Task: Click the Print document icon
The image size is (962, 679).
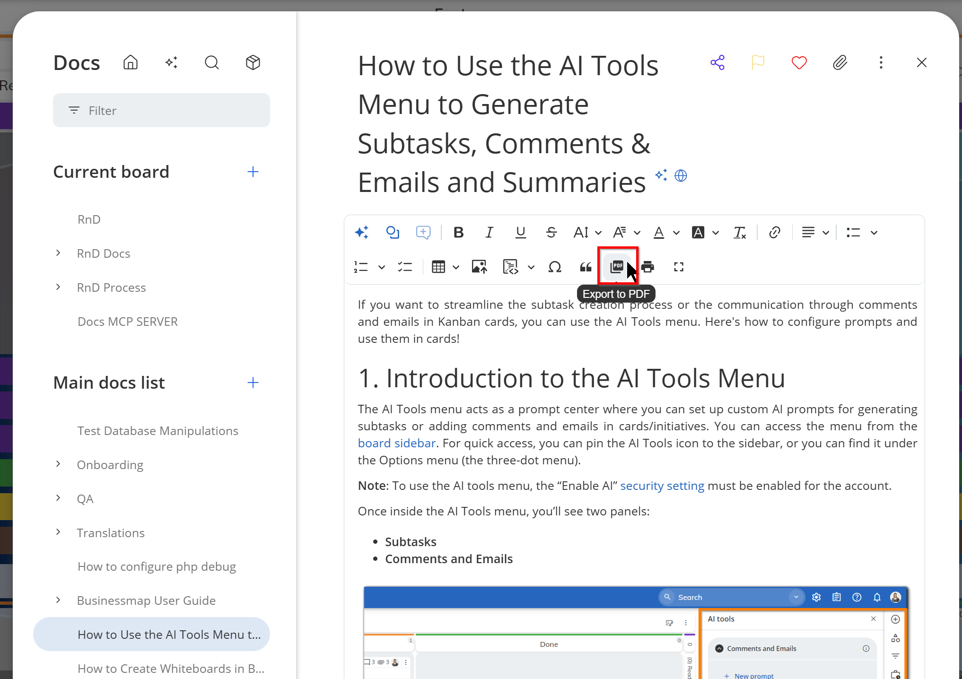Action: (x=647, y=267)
